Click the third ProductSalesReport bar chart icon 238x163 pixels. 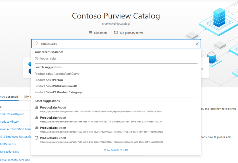36,128
